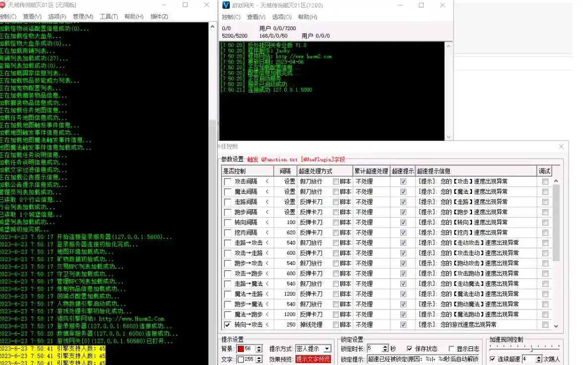Close the 外挂控制 settings panel
Viewport: 583px width, 365px height.
(x=561, y=146)
